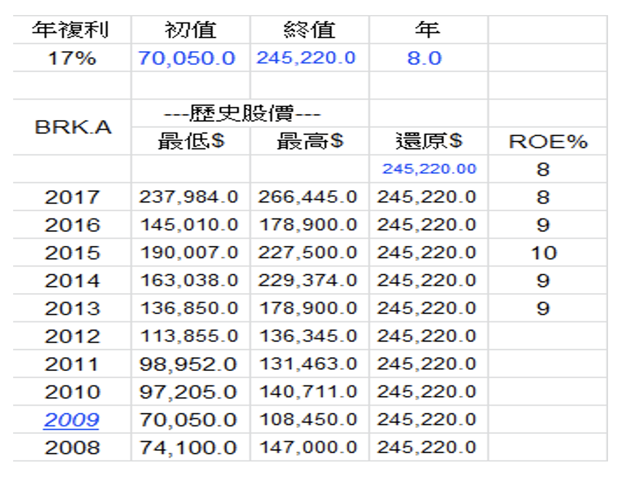
Task: Click the 2010 high price 140,711.0
Action: point(308,392)
